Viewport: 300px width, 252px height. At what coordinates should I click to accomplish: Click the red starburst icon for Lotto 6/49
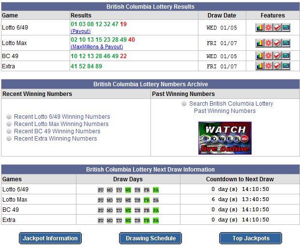[268, 28]
